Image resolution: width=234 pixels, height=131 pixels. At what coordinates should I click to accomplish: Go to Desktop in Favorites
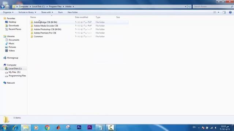[12, 22]
